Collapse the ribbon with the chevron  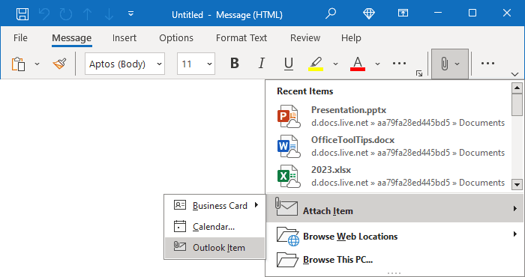(515, 74)
